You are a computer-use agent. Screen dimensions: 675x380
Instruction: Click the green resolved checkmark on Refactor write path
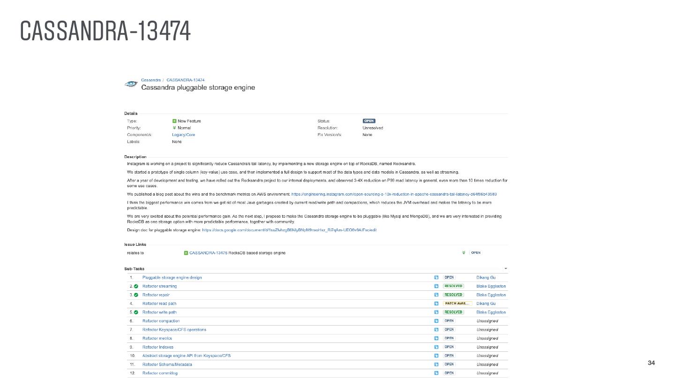click(136, 312)
